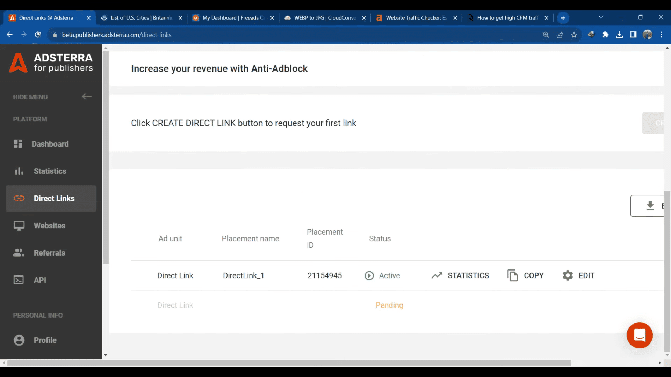
Task: Close the Britannica tab
Action: (x=180, y=18)
